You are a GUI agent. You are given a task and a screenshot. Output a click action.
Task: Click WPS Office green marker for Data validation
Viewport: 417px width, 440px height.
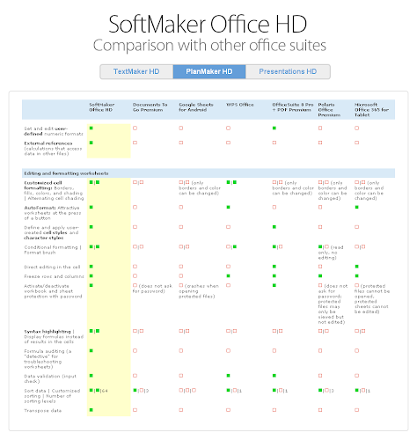(228, 376)
